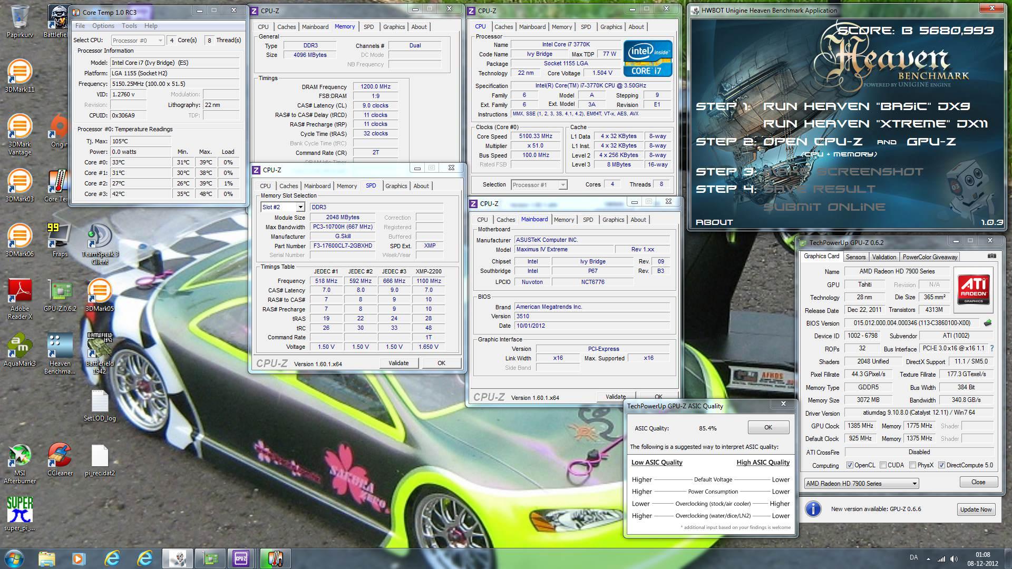This screenshot has height=569, width=1012.
Task: Open the Slot #2 memory slot dropdown
Action: pyautogui.click(x=283, y=207)
